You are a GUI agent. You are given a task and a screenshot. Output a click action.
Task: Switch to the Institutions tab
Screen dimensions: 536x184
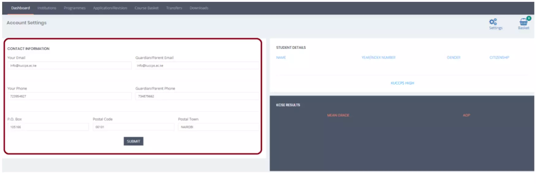click(x=47, y=8)
